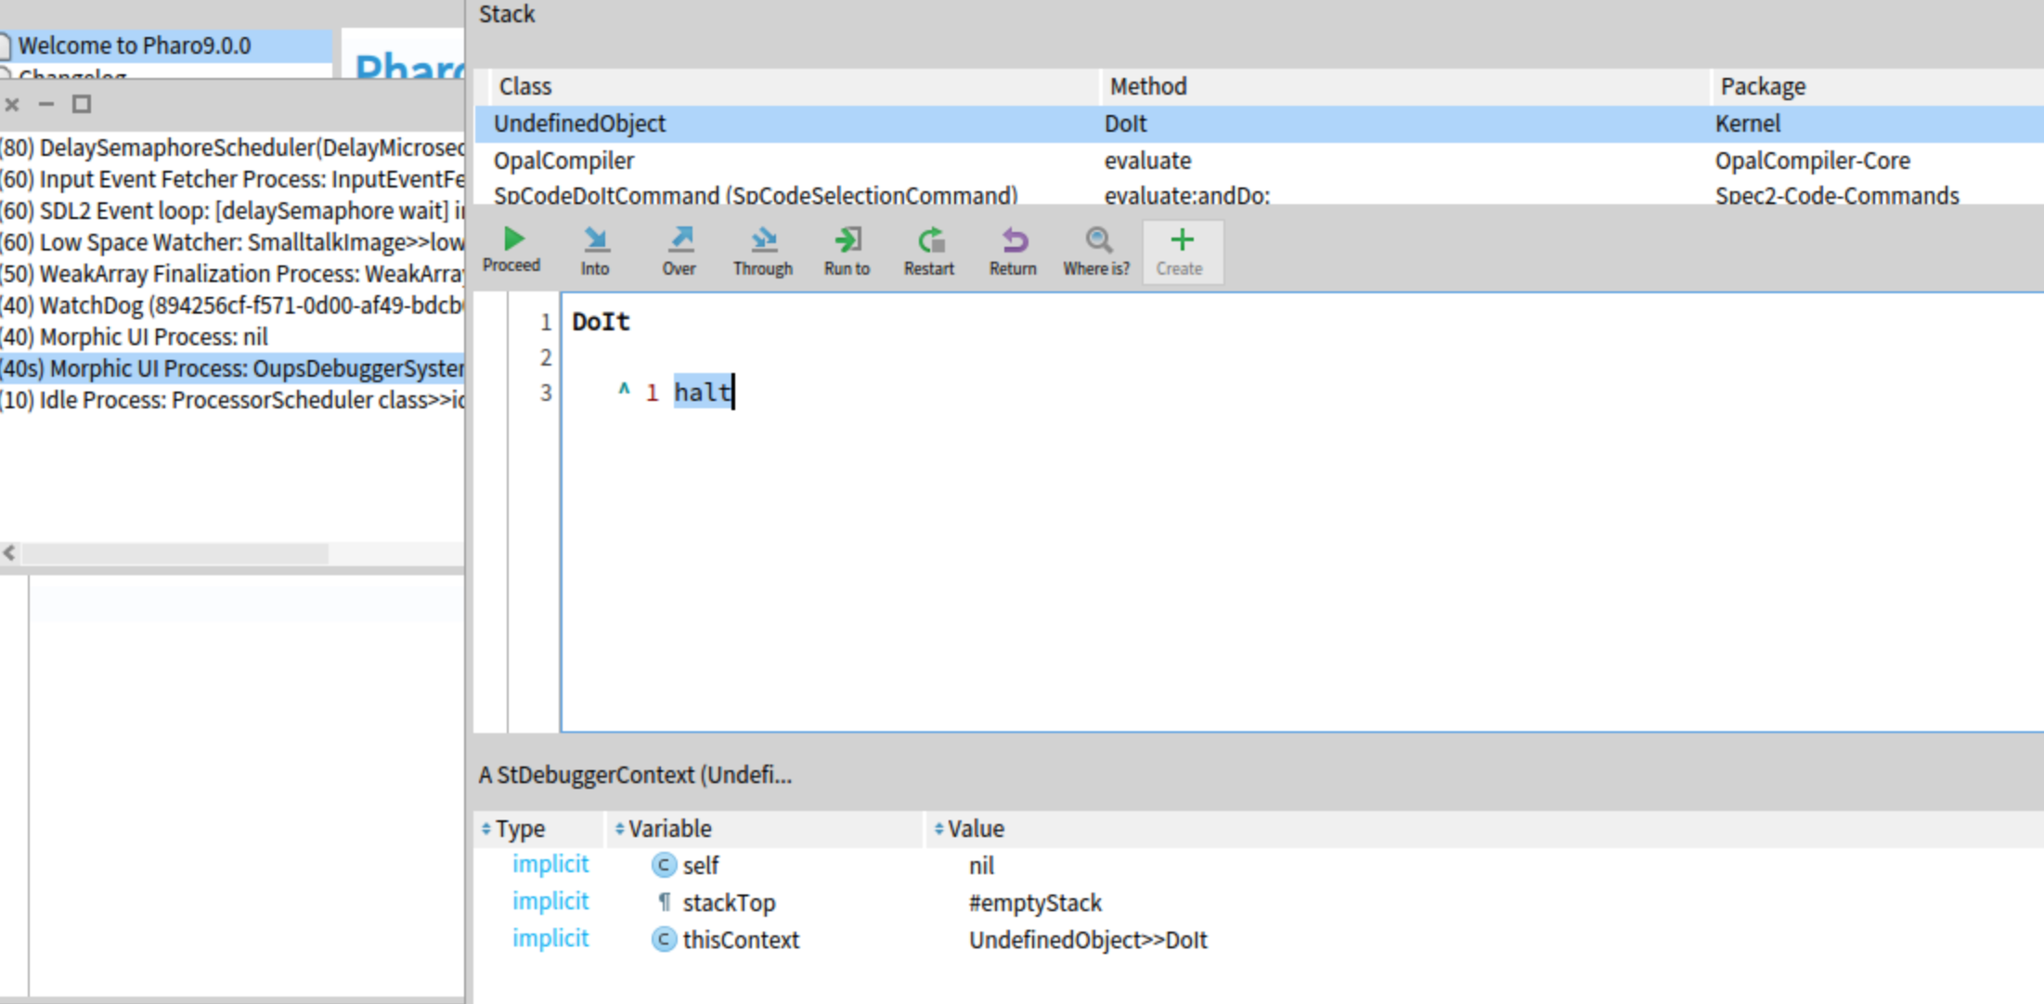2044x1004 pixels.
Task: Restart the current stack frame
Action: (x=928, y=249)
